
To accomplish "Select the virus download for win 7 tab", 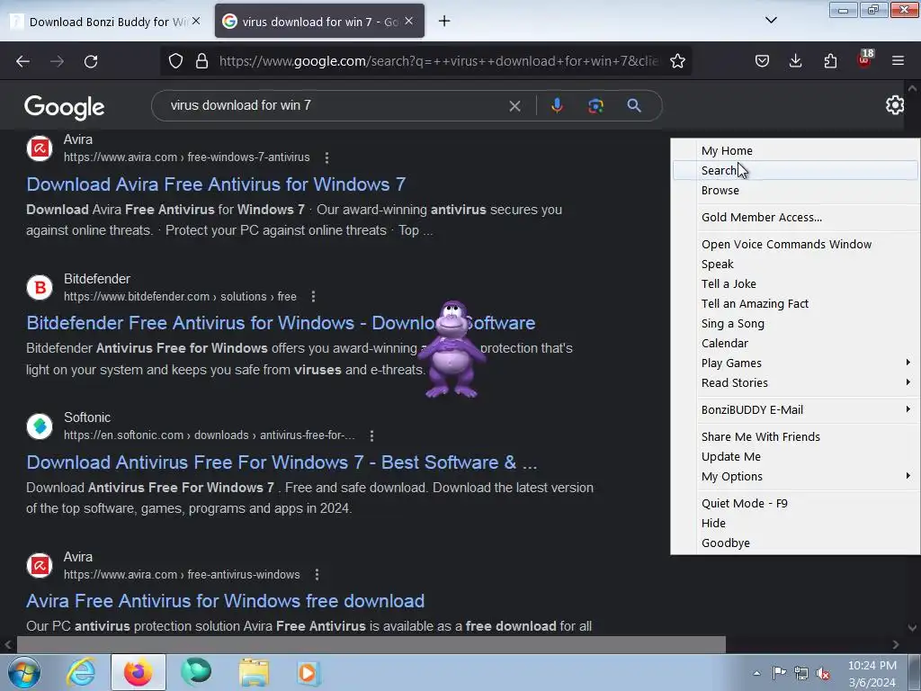I will pyautogui.click(x=319, y=22).
